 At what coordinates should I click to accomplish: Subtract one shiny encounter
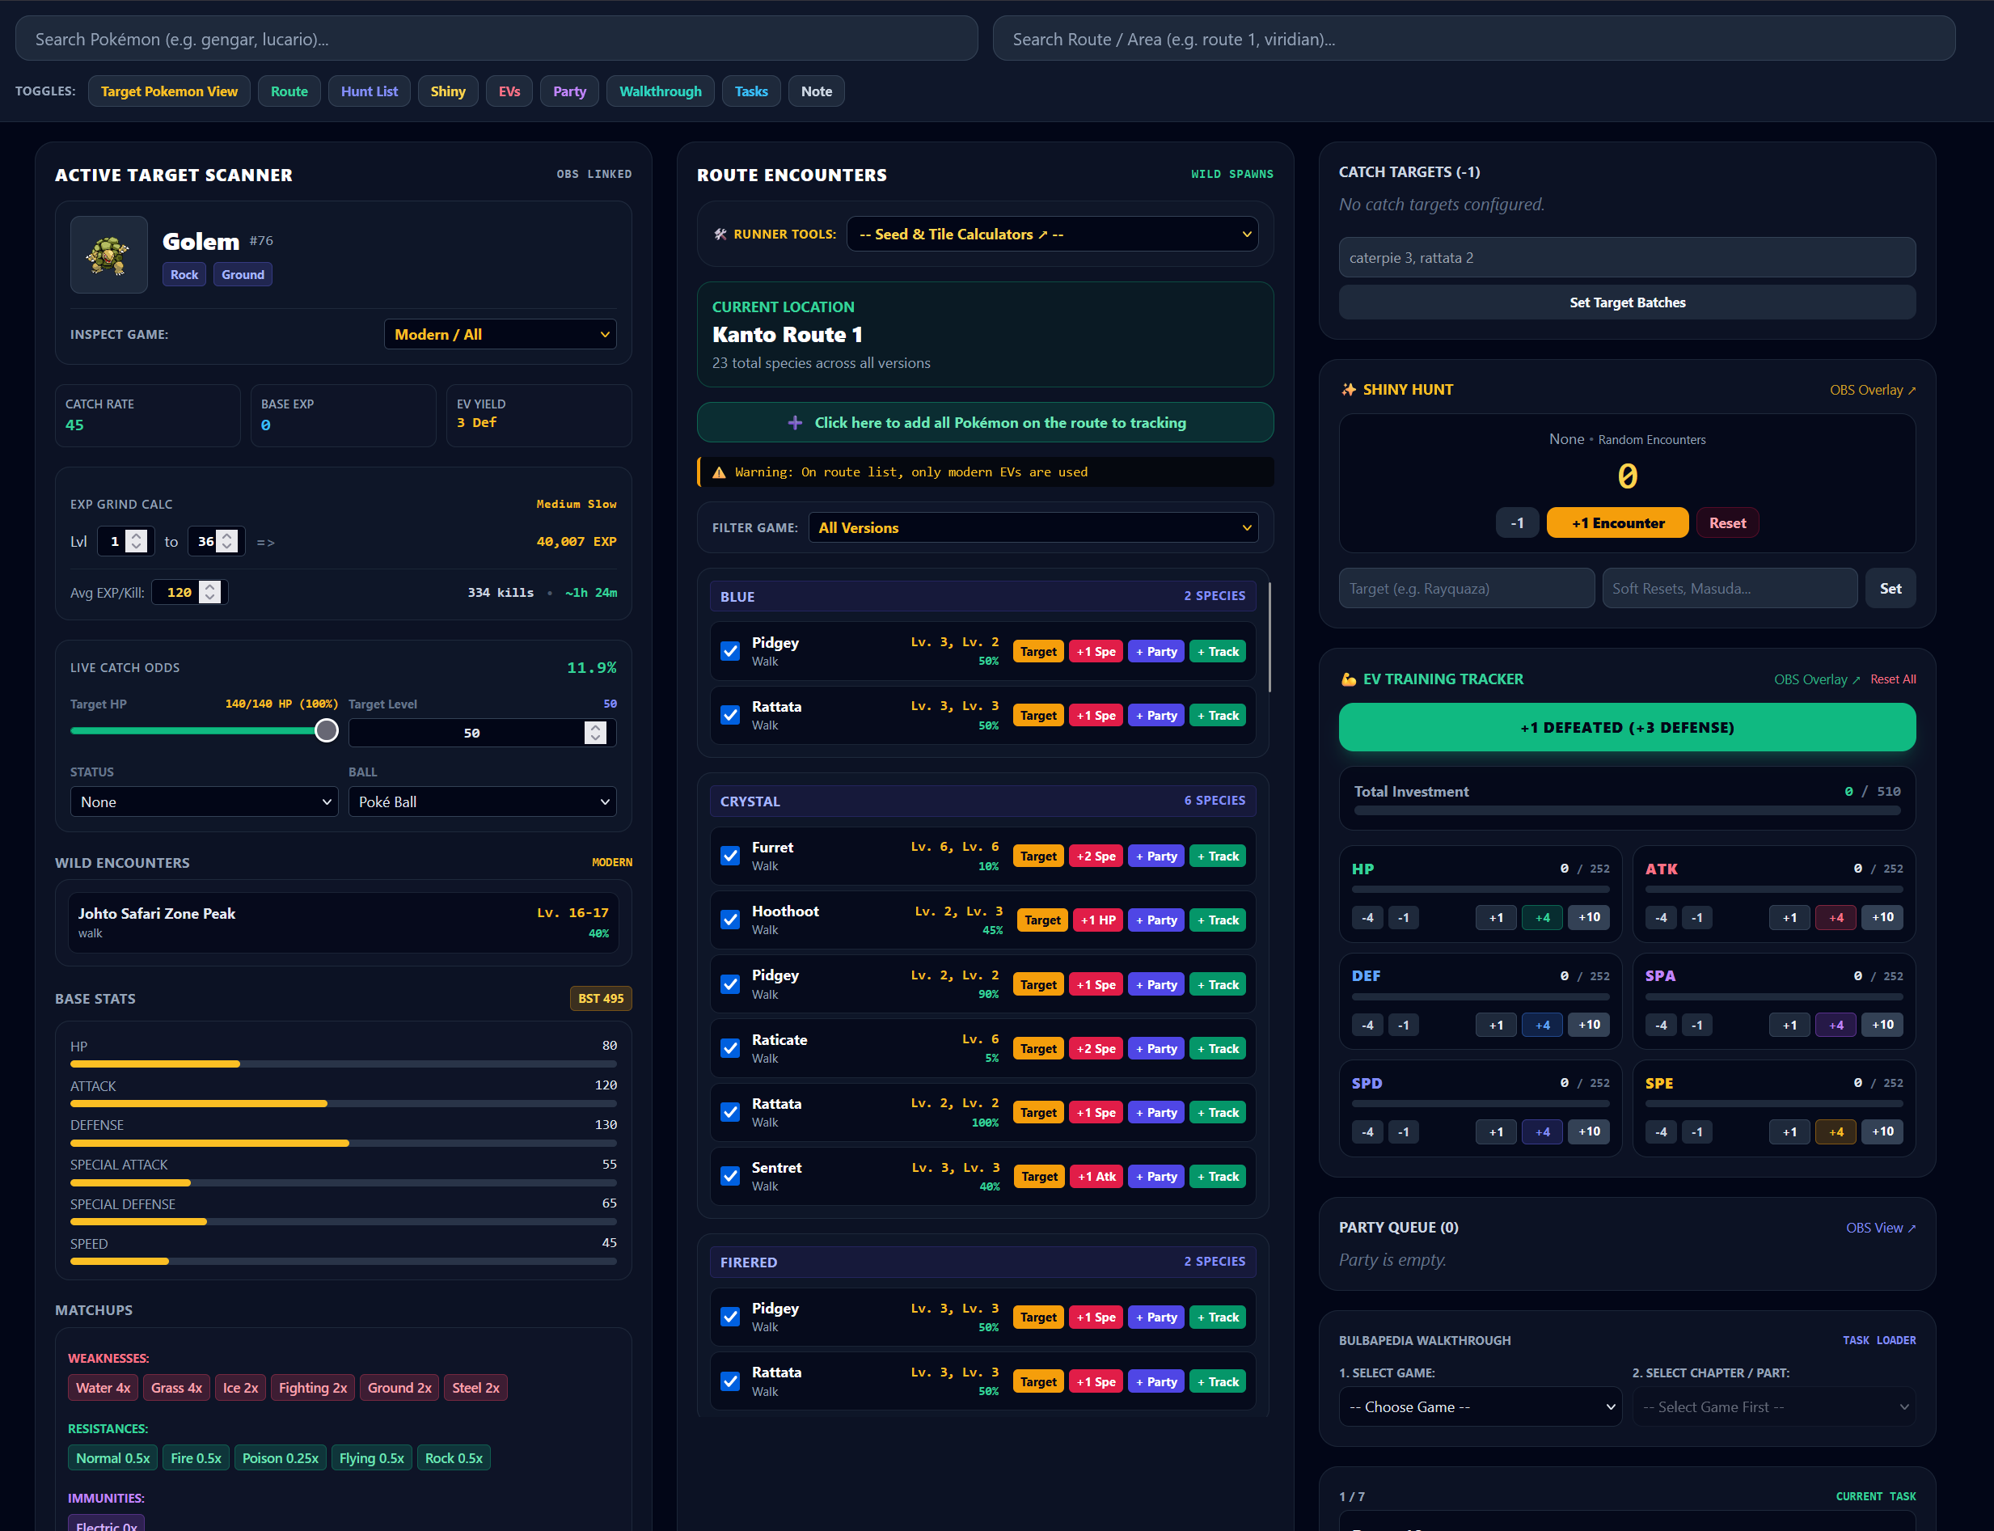point(1517,523)
